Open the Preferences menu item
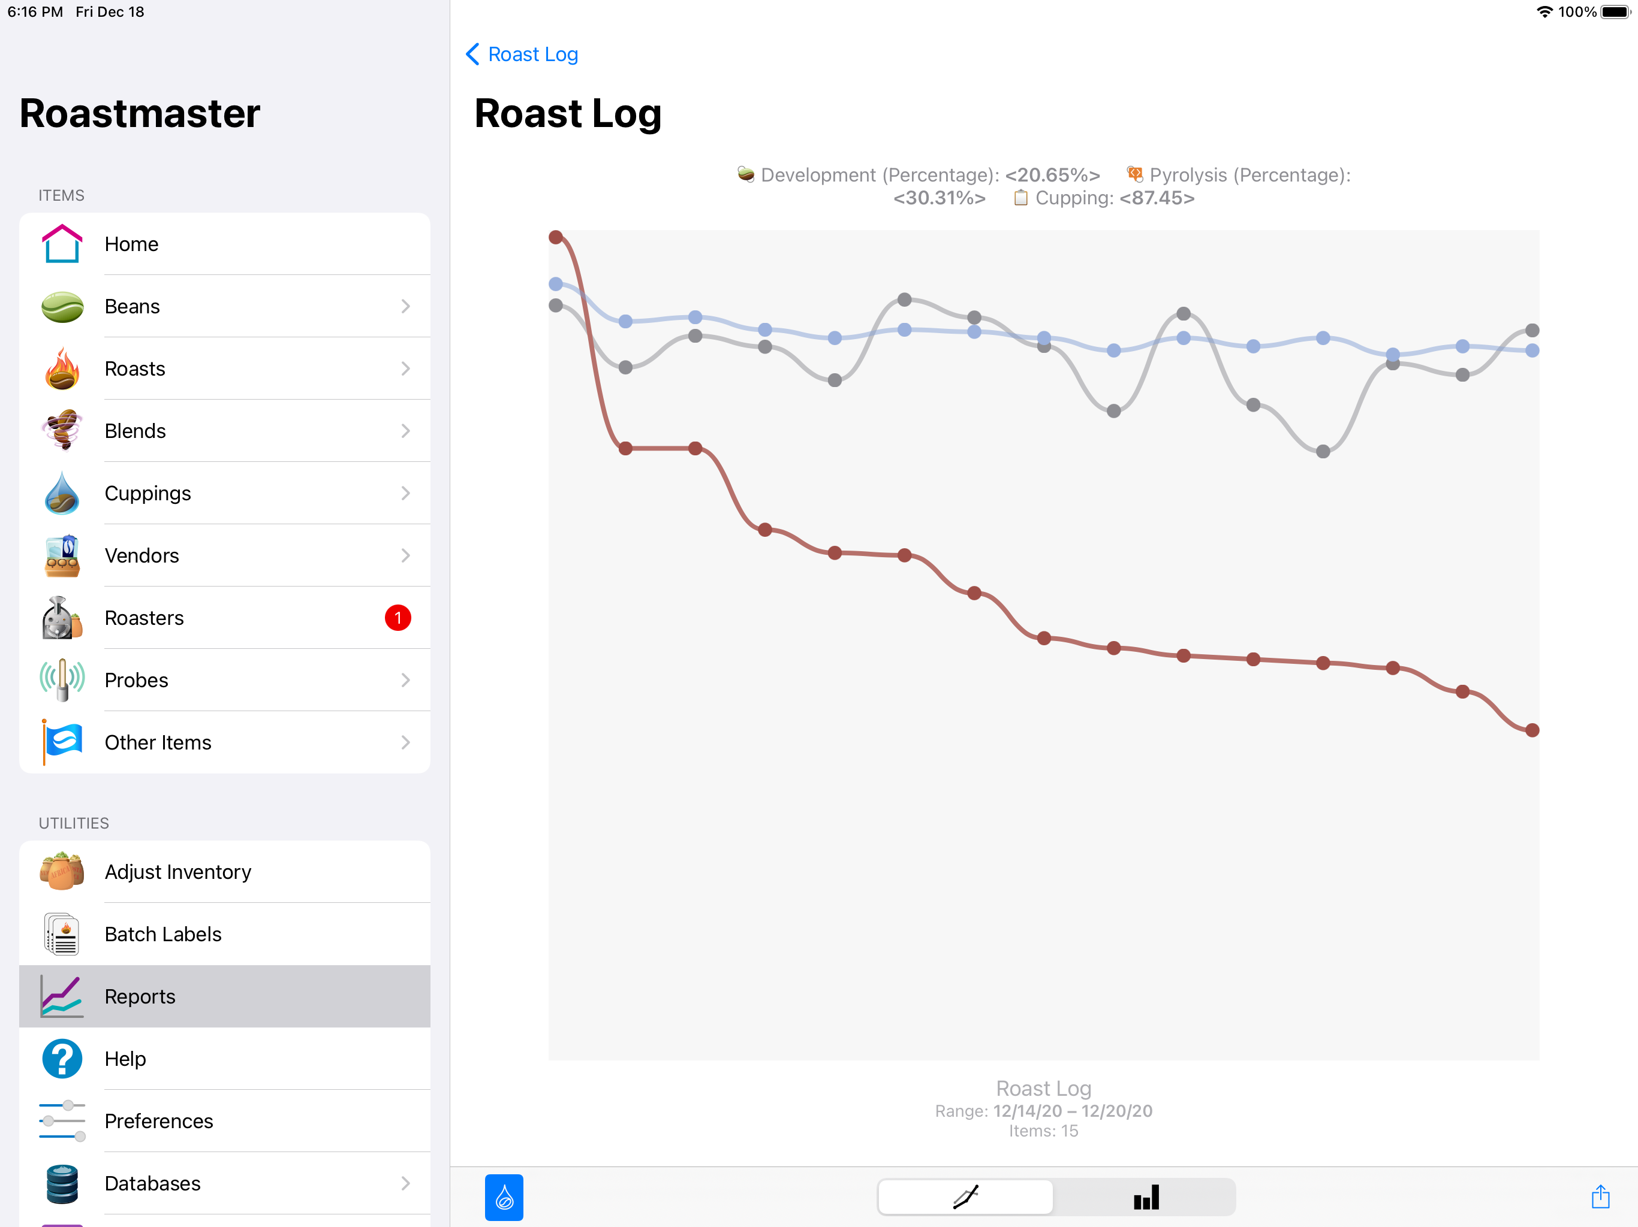 tap(158, 1121)
